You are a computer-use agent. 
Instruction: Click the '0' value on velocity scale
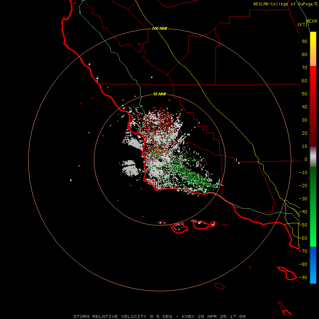306,159
